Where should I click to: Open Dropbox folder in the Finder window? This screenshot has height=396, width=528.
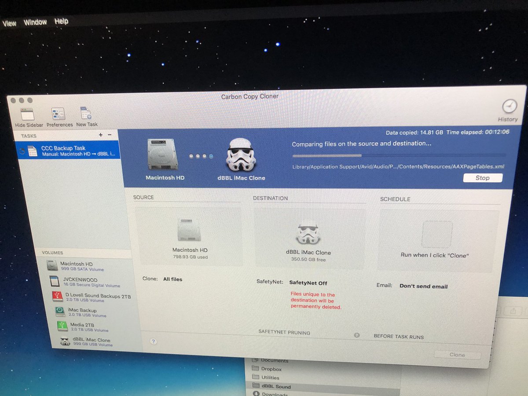[271, 369]
